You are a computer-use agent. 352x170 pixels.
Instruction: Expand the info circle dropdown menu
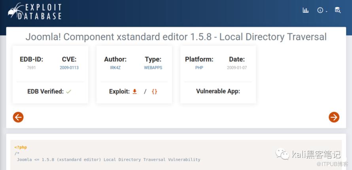click(322, 10)
